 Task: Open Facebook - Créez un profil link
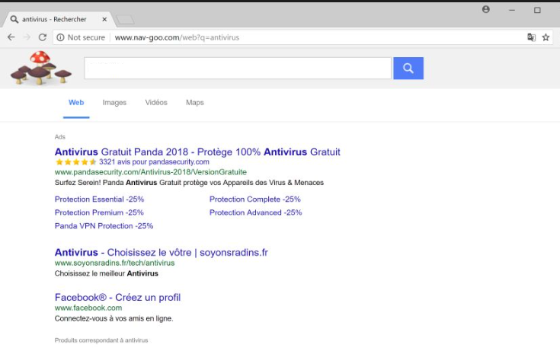coord(117,297)
